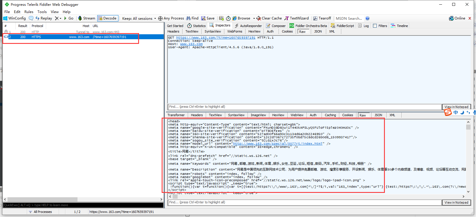Click the www.163.com Host link
Viewport: 476px width, 217px height.
click(x=191, y=44)
